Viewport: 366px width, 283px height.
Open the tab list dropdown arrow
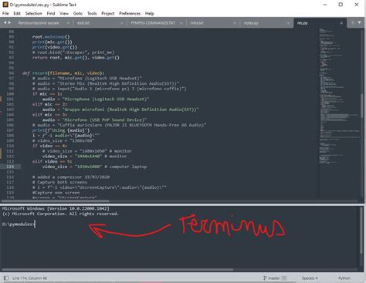[360, 22]
